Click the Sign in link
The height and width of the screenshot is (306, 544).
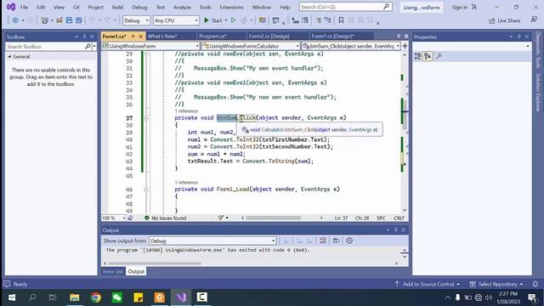coord(459,7)
